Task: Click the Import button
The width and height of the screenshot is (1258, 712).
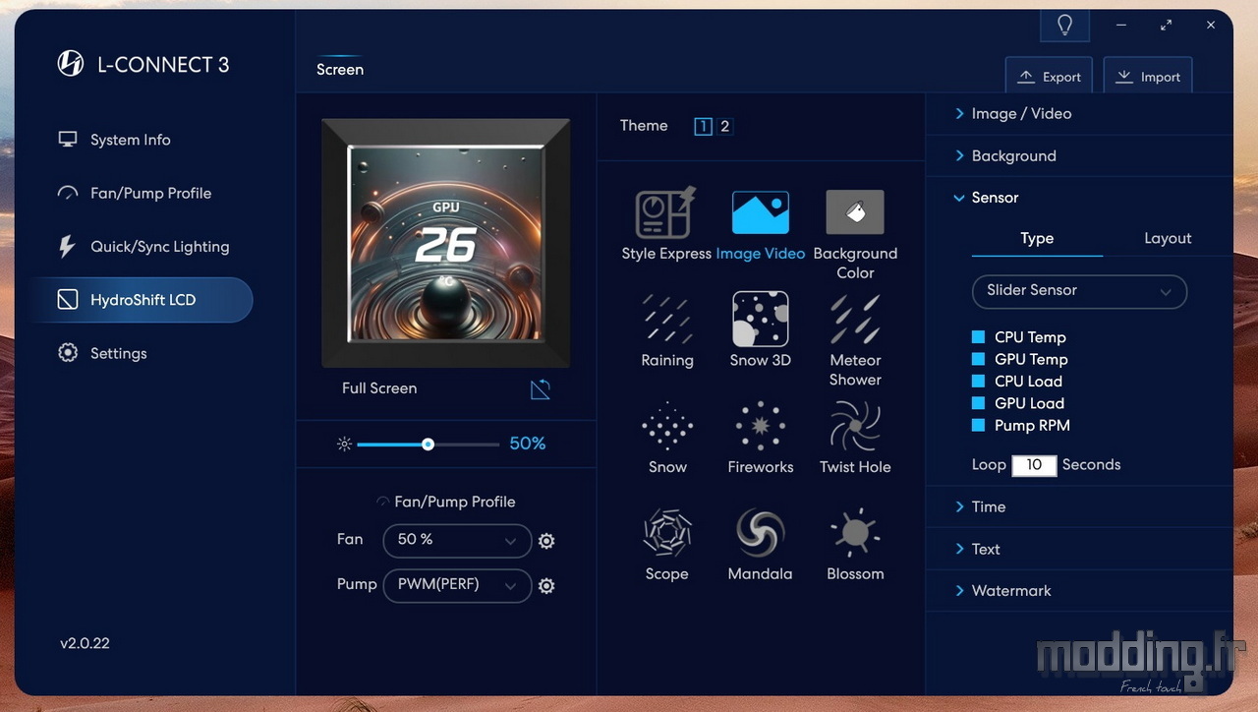Action: 1147,77
